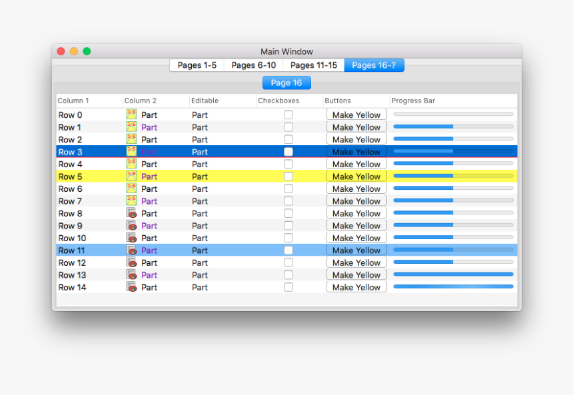
Task: Enable the checkbox in Row 0
Action: [288, 115]
